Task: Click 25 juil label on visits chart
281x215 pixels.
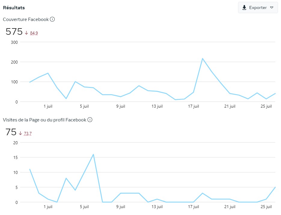Action: pyautogui.click(x=266, y=207)
